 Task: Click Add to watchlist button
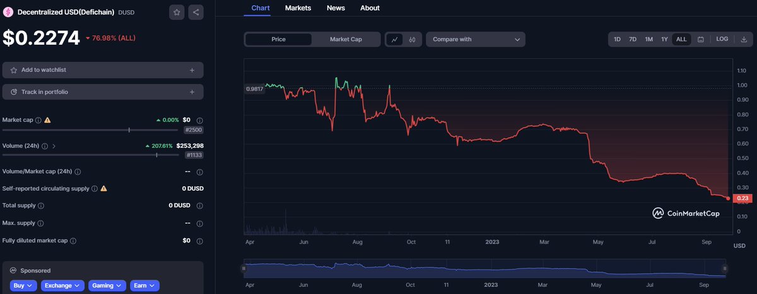click(x=103, y=70)
